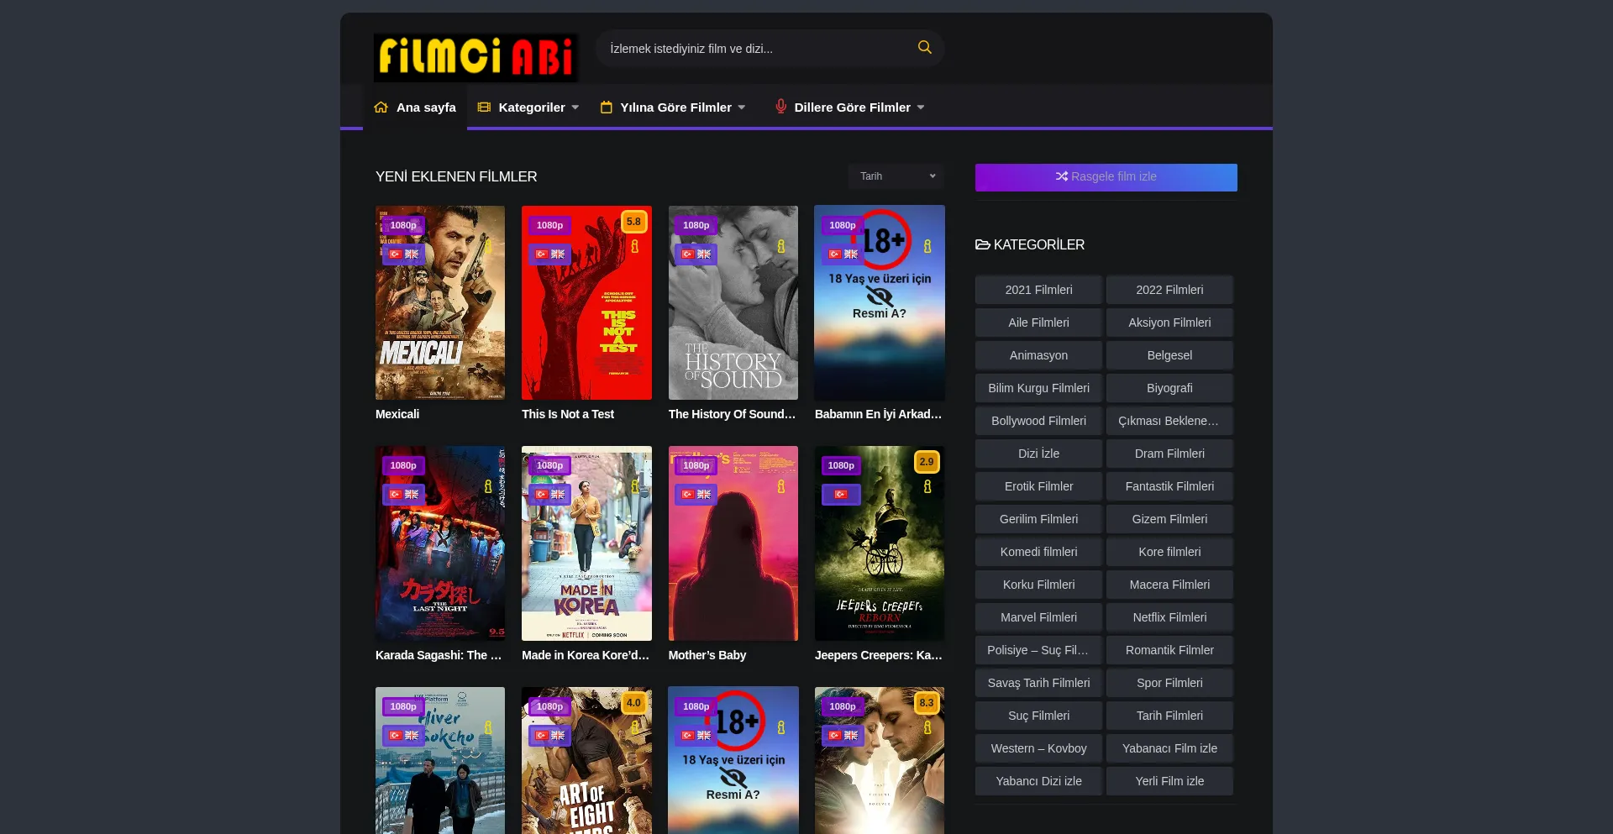Open Marvel Filmleri category

tap(1038, 617)
